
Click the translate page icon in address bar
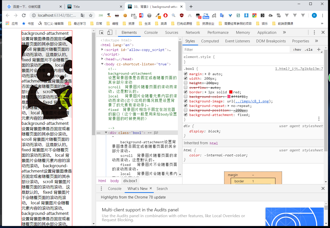pos(83,15)
